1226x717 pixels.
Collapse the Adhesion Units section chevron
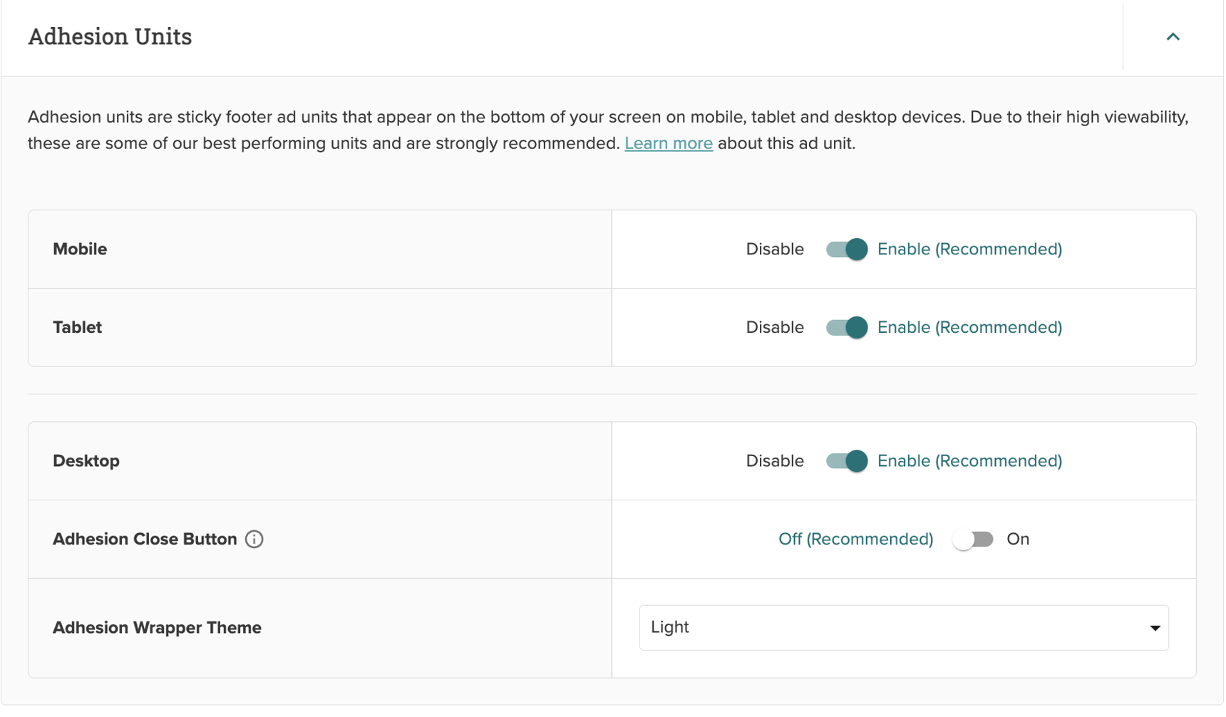coord(1173,36)
